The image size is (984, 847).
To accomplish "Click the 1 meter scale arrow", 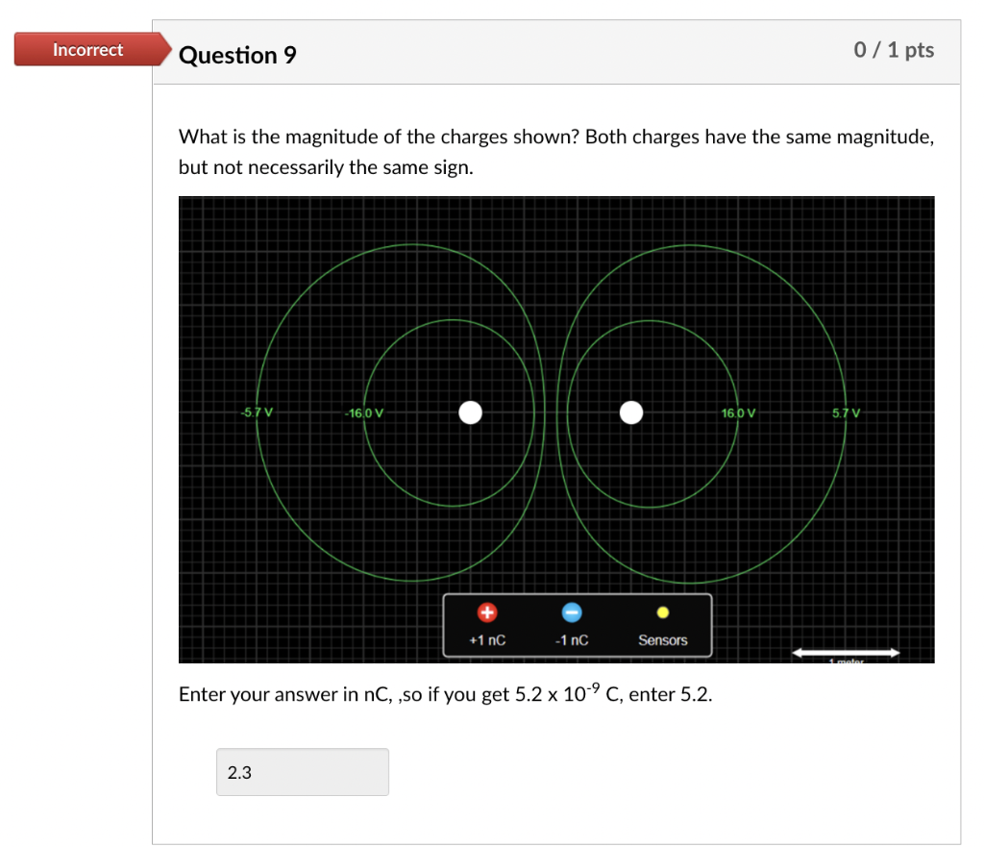I will pos(846,653).
